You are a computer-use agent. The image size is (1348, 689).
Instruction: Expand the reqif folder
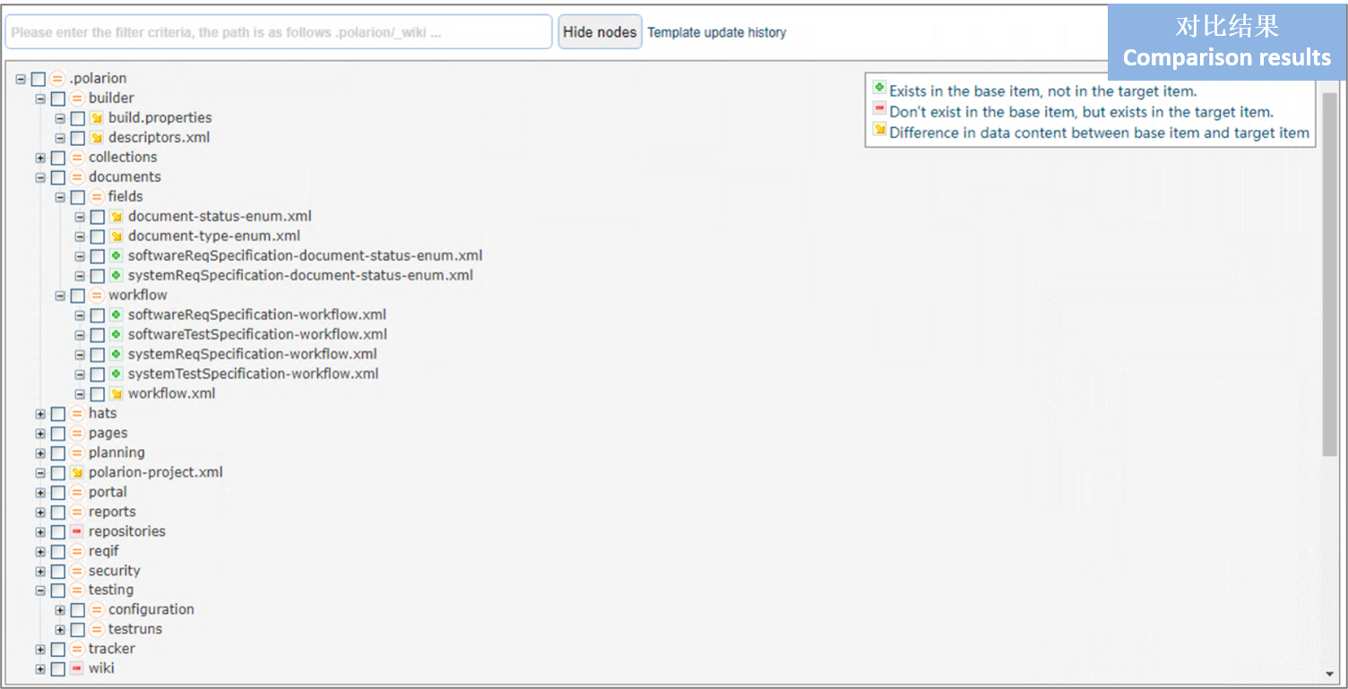(x=40, y=552)
